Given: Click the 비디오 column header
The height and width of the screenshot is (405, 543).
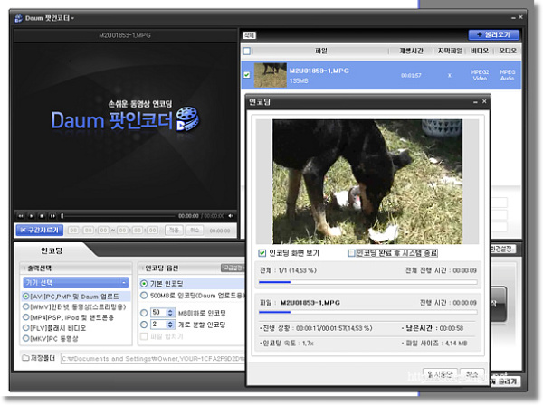Looking at the screenshot, I should pos(480,51).
